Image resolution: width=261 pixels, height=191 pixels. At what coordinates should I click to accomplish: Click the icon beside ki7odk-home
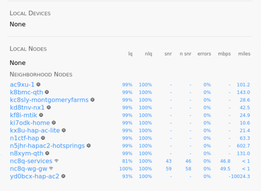click(x=54, y=123)
